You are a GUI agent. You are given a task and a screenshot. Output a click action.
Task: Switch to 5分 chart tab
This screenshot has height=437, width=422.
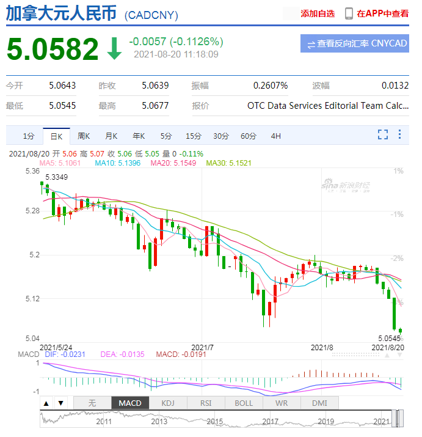(x=166, y=136)
